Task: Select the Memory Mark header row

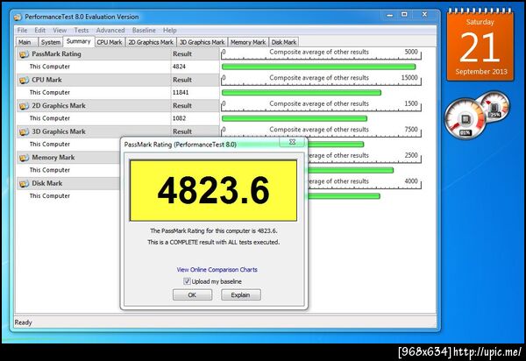Action: [x=68, y=158]
